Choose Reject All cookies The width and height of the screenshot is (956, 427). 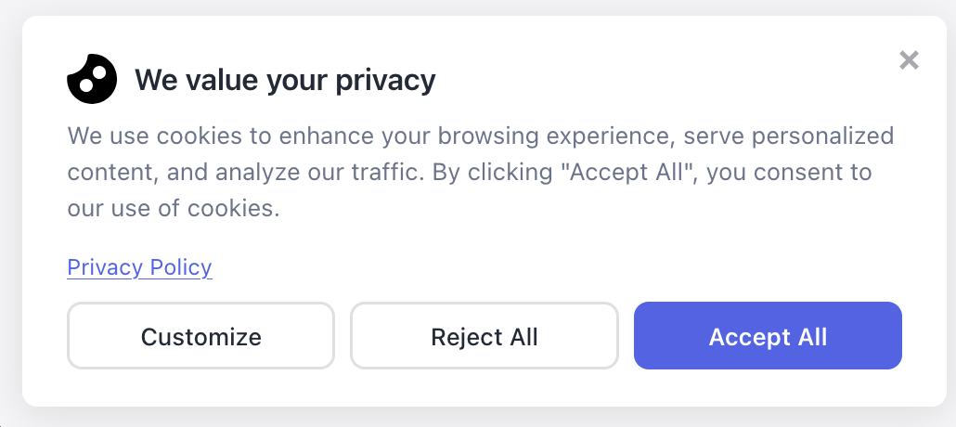point(484,335)
